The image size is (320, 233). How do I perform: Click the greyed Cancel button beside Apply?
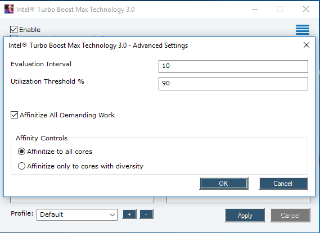click(x=290, y=215)
